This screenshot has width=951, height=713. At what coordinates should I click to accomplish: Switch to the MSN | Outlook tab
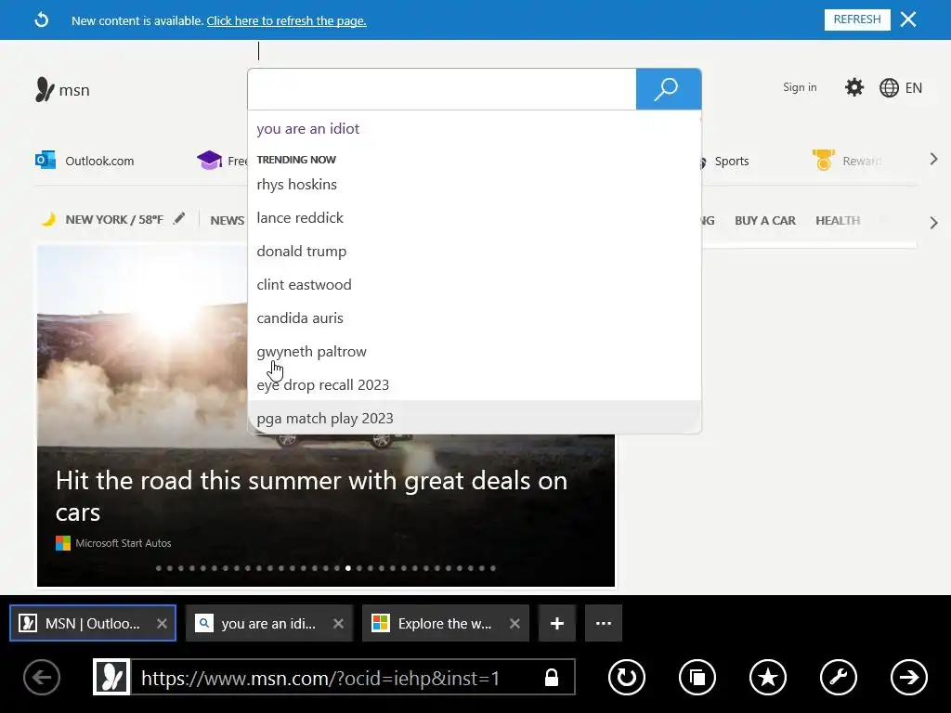click(93, 623)
